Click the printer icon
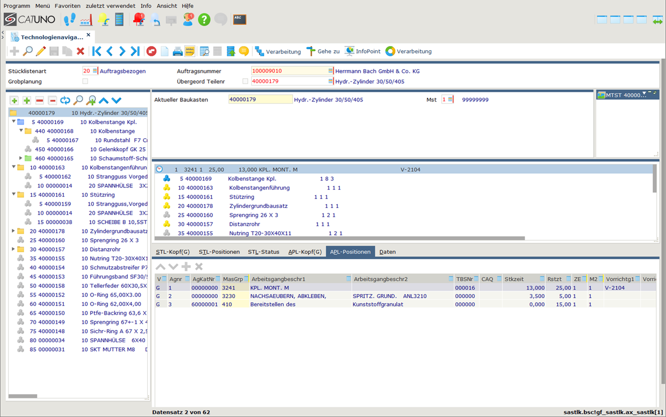The width and height of the screenshot is (666, 417). pyautogui.click(x=178, y=52)
